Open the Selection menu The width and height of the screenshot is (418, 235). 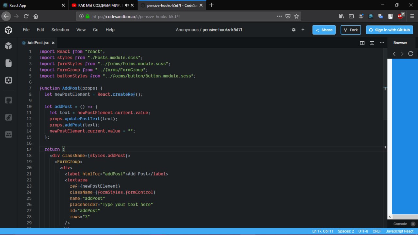pos(60,30)
